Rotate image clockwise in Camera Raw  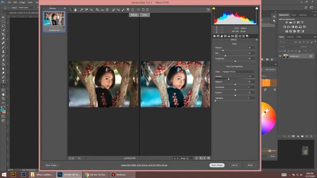148,10
